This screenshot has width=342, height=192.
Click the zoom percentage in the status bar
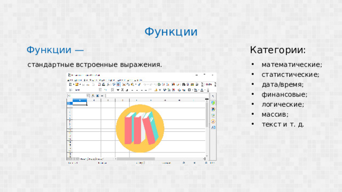coord(213,163)
